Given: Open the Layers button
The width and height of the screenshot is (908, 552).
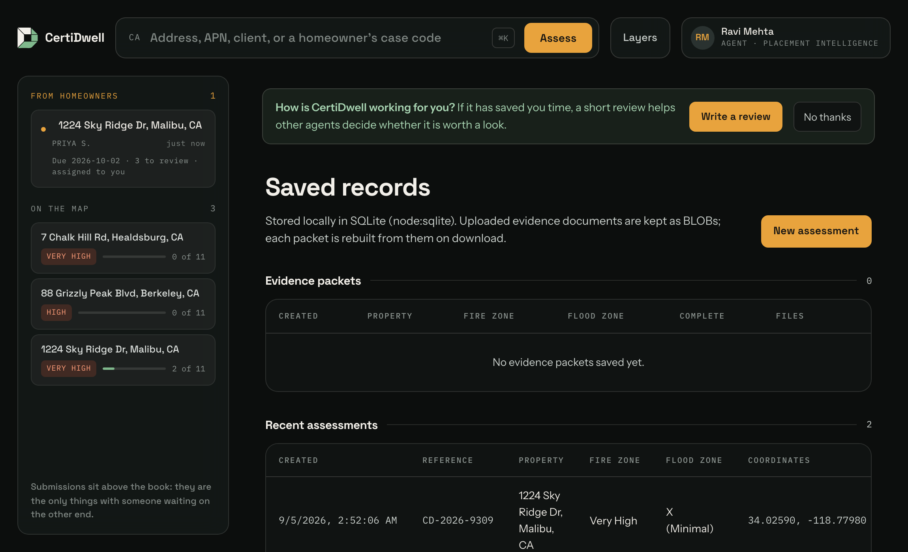Looking at the screenshot, I should coord(640,38).
